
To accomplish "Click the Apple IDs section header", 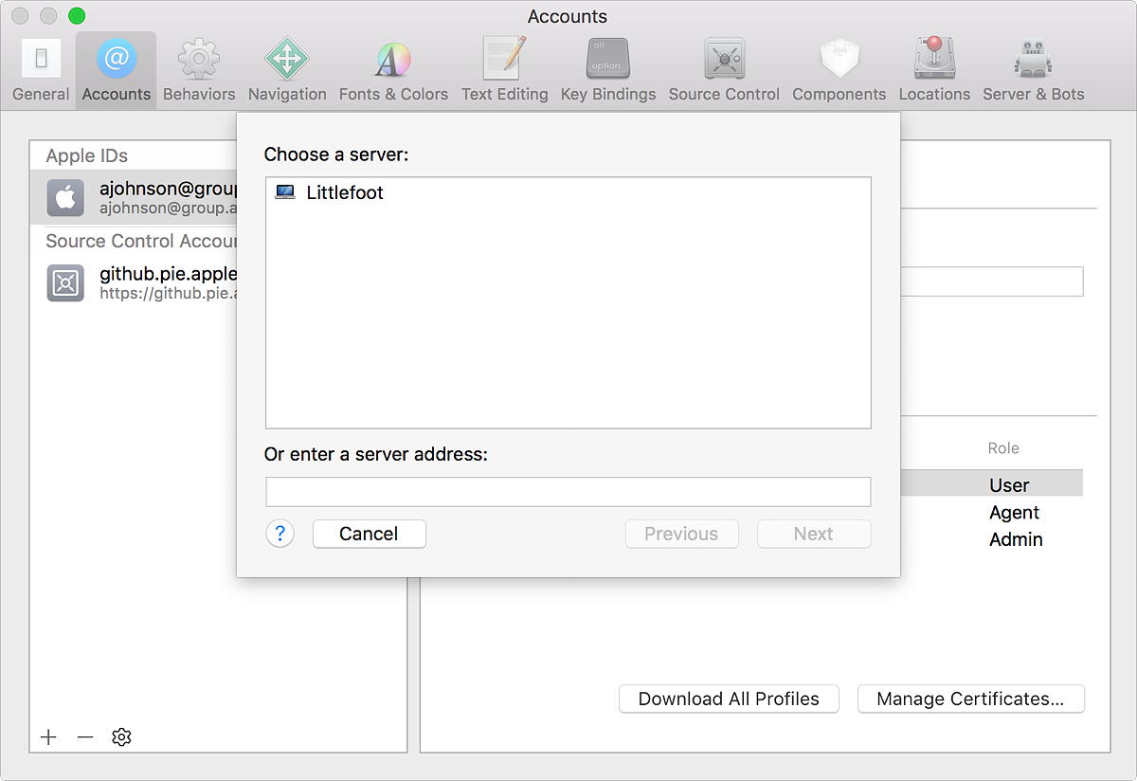I will click(x=86, y=155).
